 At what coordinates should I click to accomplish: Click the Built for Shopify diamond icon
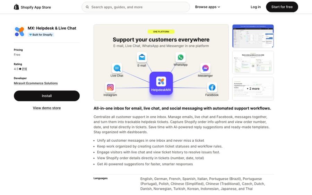tap(31, 35)
